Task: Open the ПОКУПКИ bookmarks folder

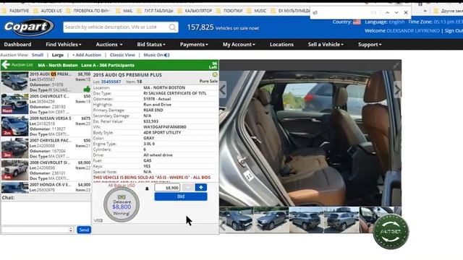Action: coord(229,11)
